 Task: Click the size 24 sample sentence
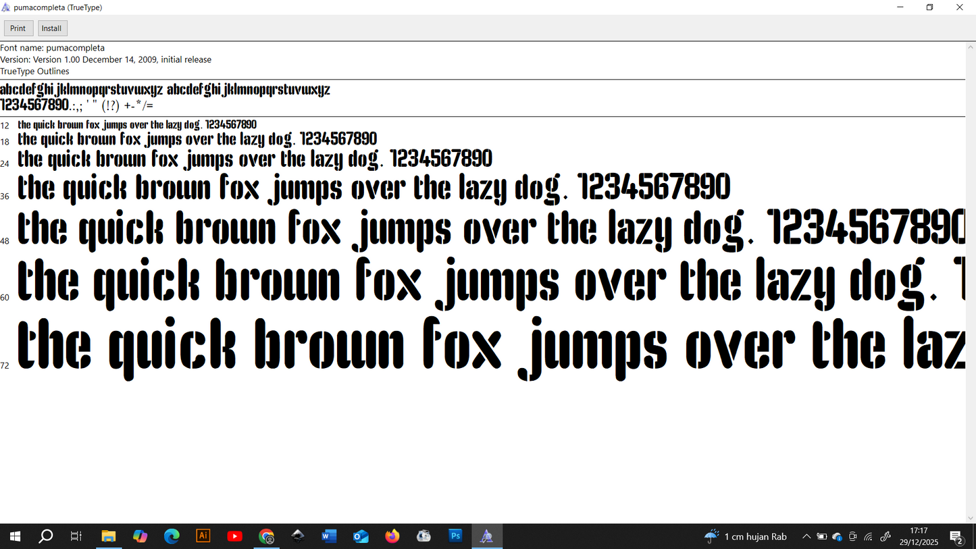point(255,159)
